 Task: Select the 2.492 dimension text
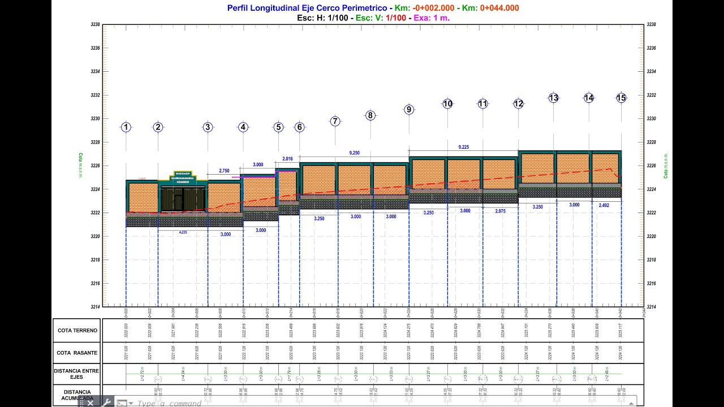[604, 205]
